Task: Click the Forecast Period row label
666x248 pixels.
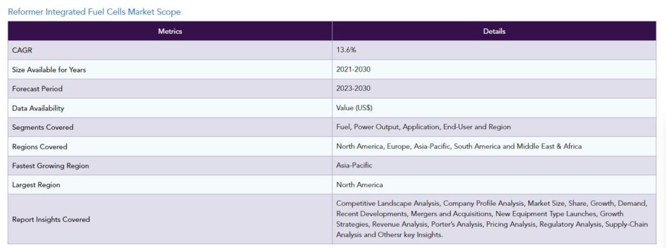Action: [x=37, y=89]
